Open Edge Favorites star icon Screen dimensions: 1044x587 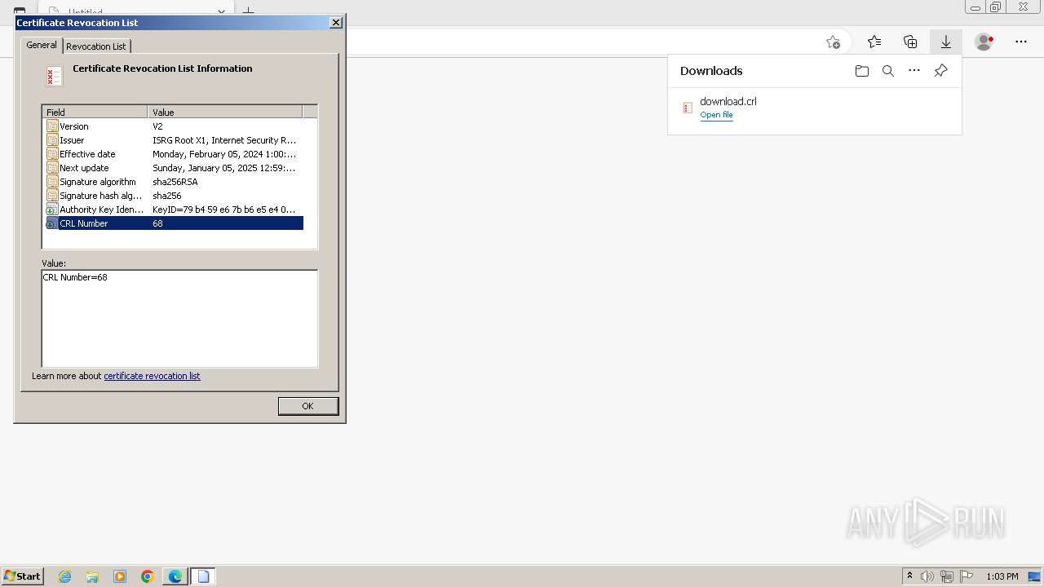[874, 42]
